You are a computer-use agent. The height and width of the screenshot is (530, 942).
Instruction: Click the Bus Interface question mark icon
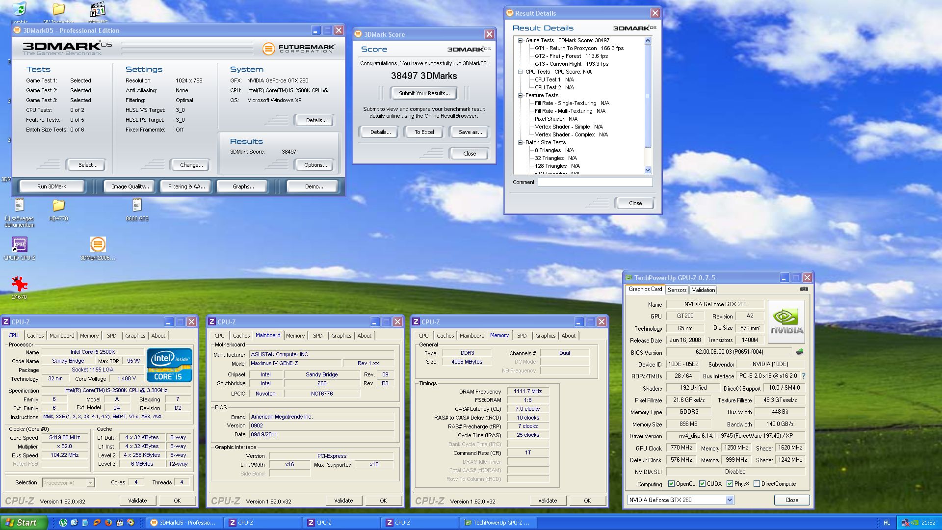click(x=804, y=376)
